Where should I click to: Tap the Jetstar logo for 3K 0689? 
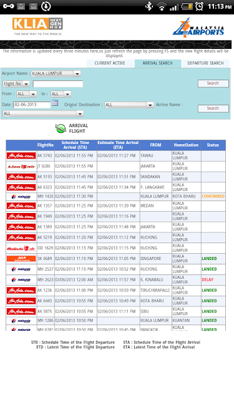click(x=21, y=259)
